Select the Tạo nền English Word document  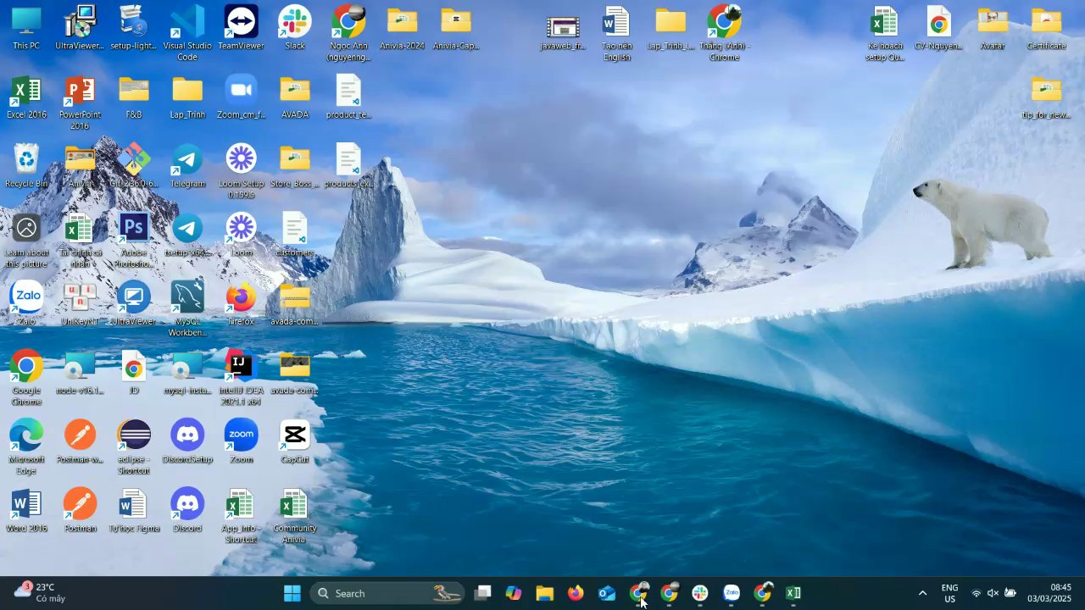click(616, 33)
